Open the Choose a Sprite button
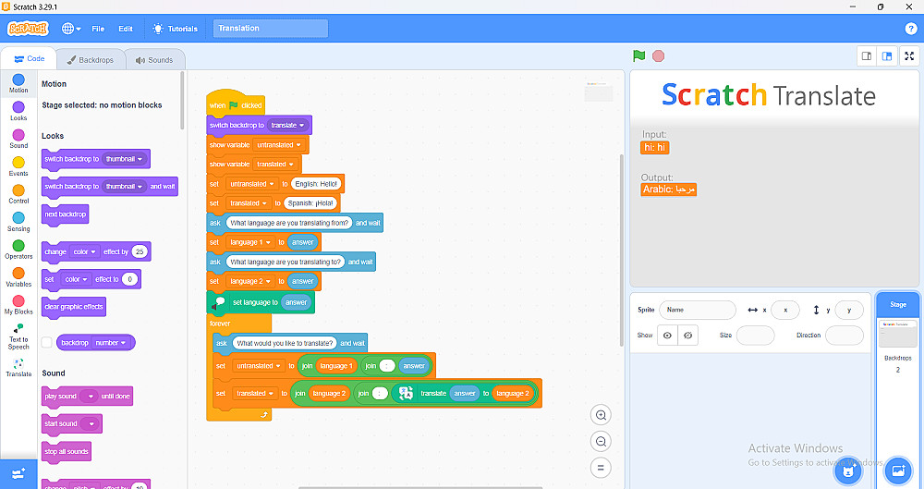Screen dimensions: 924x489 click(x=848, y=471)
